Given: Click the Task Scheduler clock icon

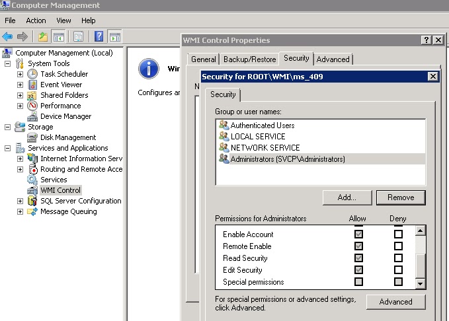Looking at the screenshot, I should coord(32,74).
